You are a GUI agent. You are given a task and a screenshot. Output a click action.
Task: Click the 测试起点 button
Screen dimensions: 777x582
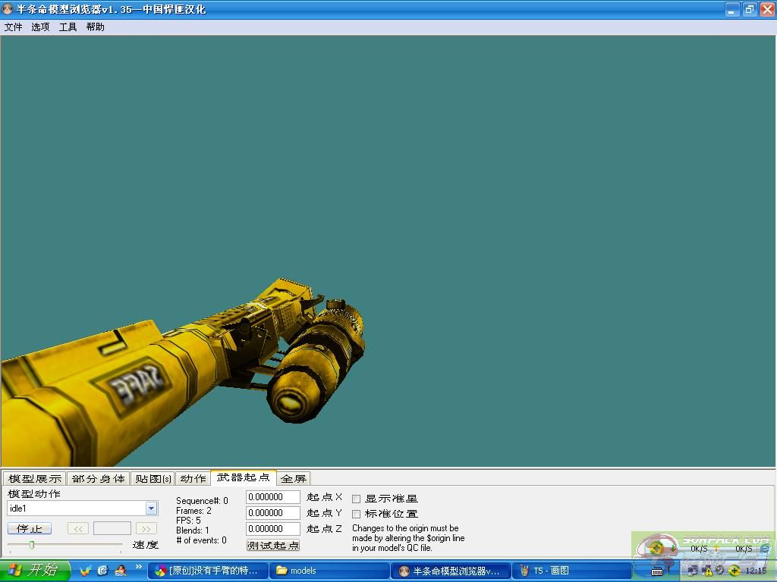point(273,545)
